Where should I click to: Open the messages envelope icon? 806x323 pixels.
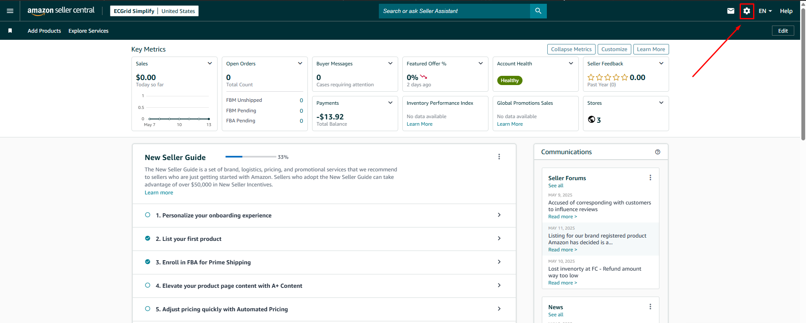(x=731, y=11)
